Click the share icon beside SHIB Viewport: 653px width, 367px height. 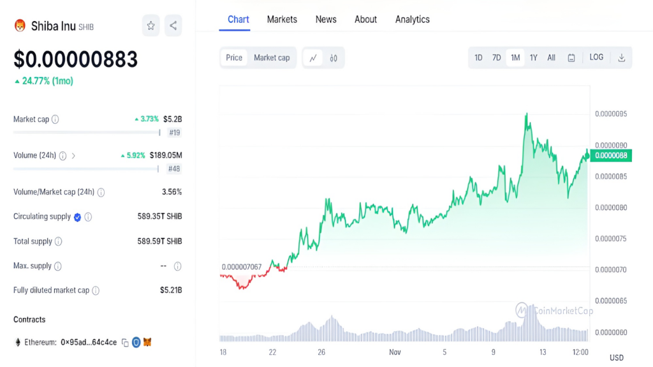click(173, 26)
